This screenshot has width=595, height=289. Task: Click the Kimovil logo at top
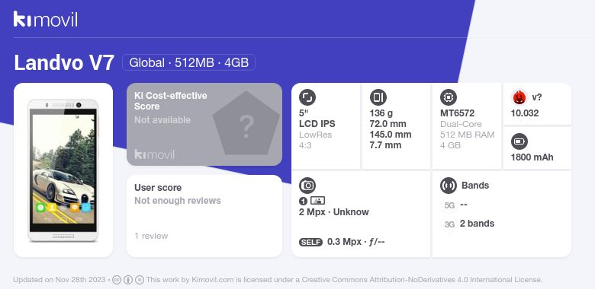pos(46,19)
